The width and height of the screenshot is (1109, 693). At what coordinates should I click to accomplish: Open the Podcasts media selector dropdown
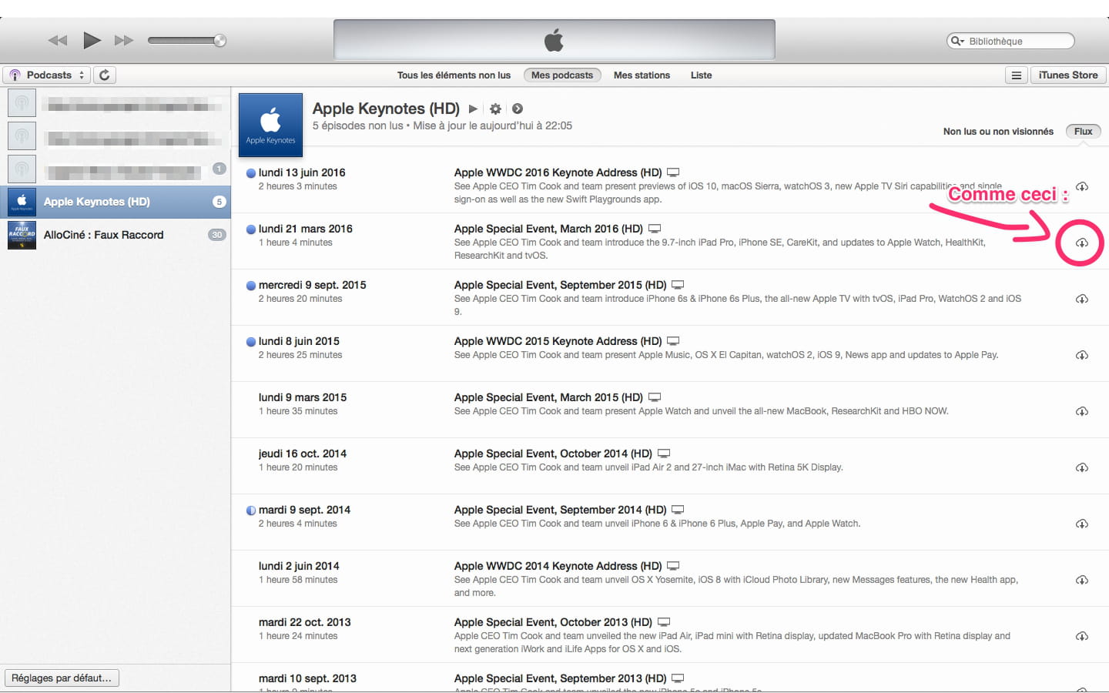coord(47,75)
